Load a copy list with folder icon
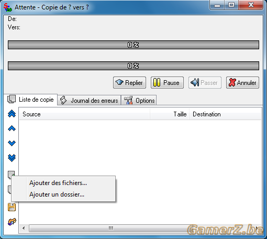This screenshot has width=267, height=239. tap(12, 222)
